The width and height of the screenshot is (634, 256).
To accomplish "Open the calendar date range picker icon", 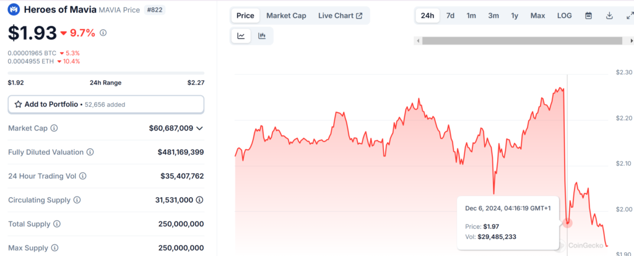I will coord(588,15).
